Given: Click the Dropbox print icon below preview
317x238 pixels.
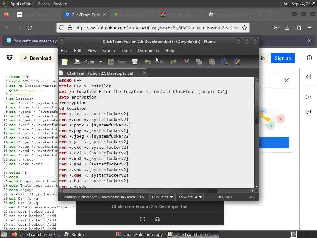Looking at the screenshot, I should (158, 219).
